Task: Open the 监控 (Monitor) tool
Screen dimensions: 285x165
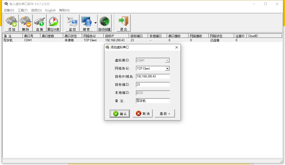Action: pyautogui.click(x=72, y=23)
